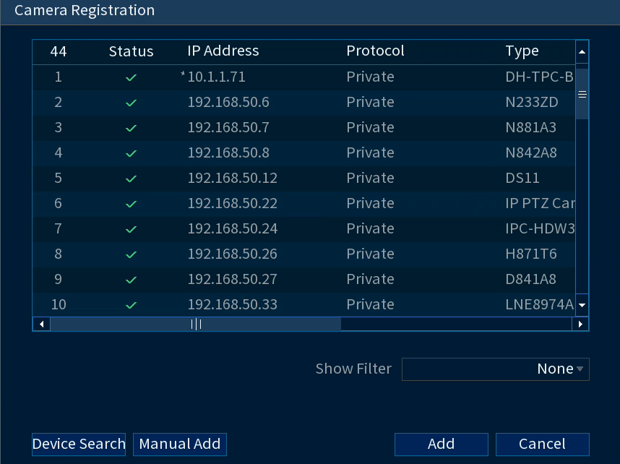The height and width of the screenshot is (464, 620).
Task: Click the green status checkmark for 10.1.1.71
Action: [x=131, y=77]
